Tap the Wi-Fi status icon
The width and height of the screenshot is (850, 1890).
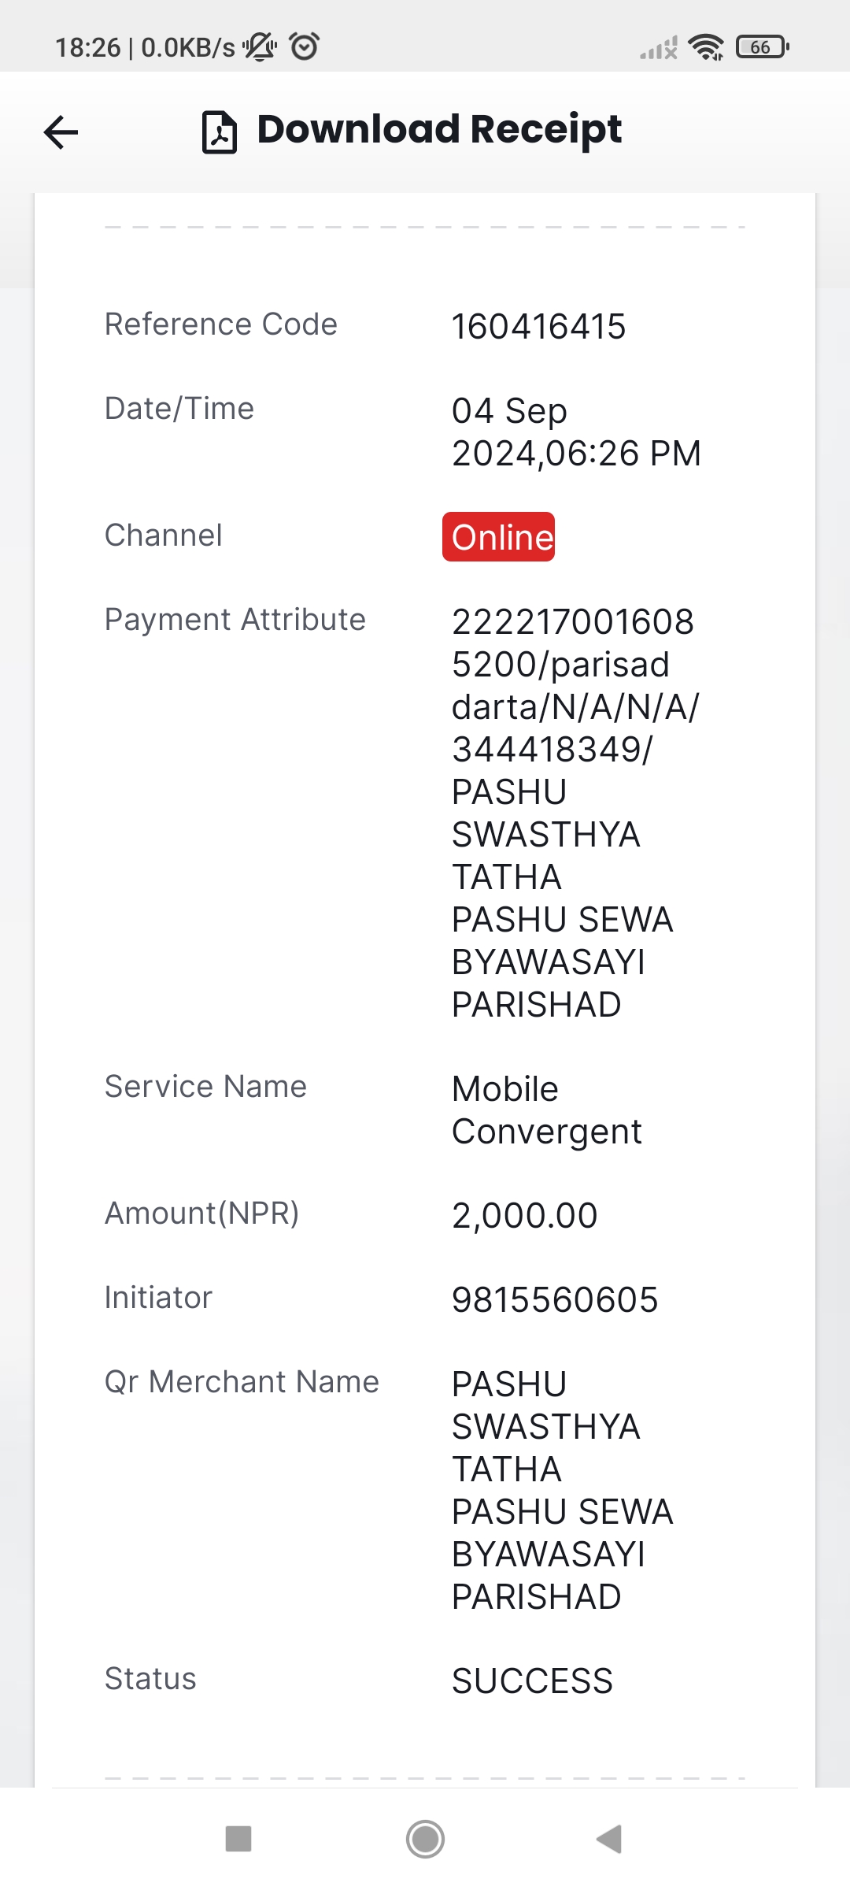point(706,47)
